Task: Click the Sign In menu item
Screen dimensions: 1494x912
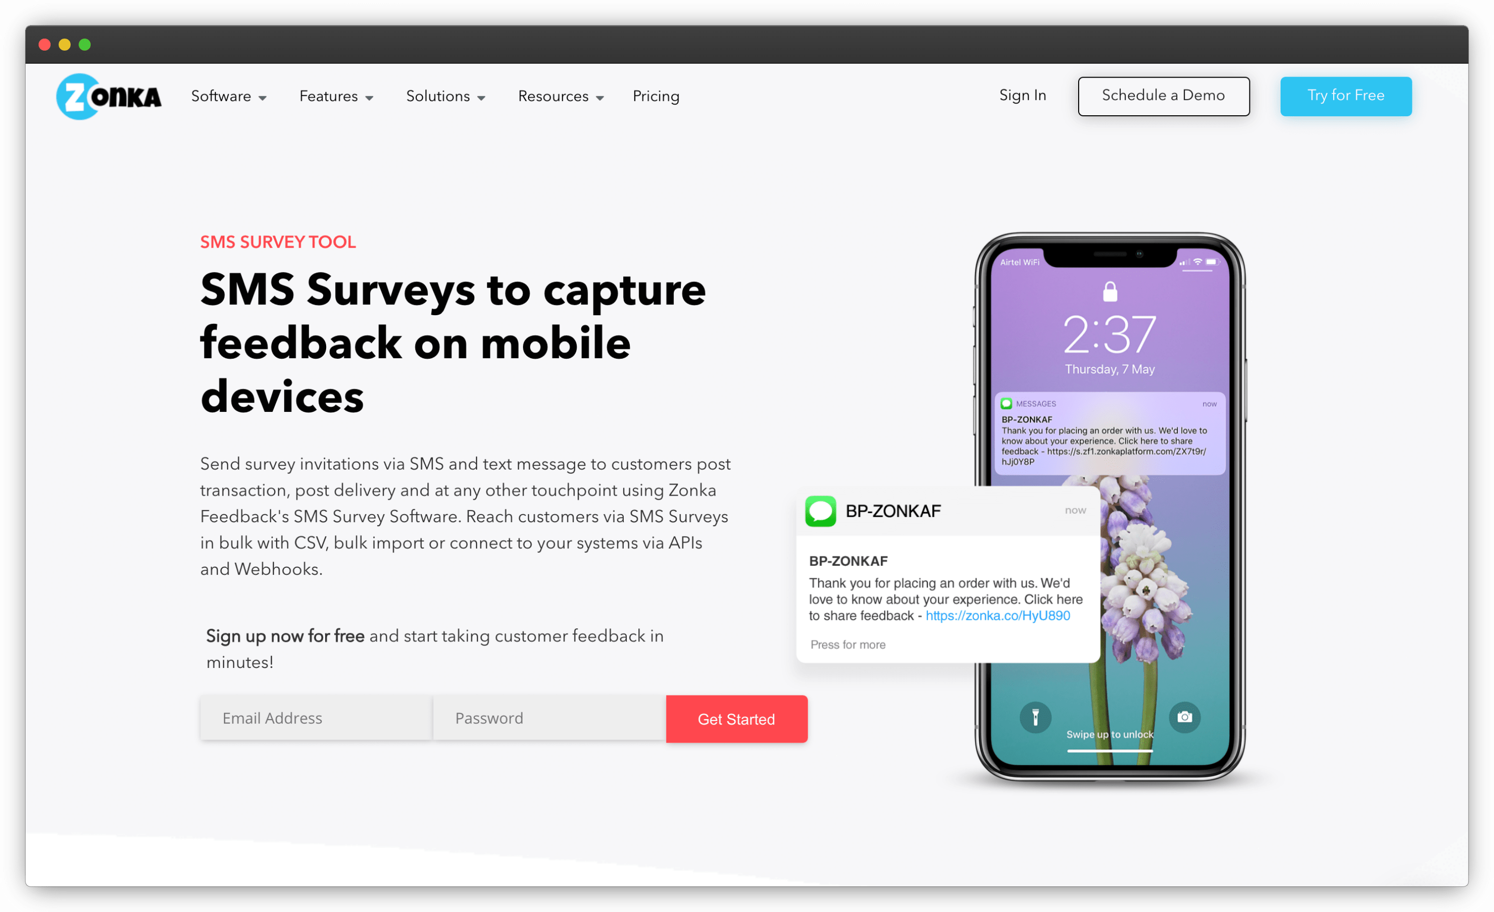Action: click(x=1021, y=96)
